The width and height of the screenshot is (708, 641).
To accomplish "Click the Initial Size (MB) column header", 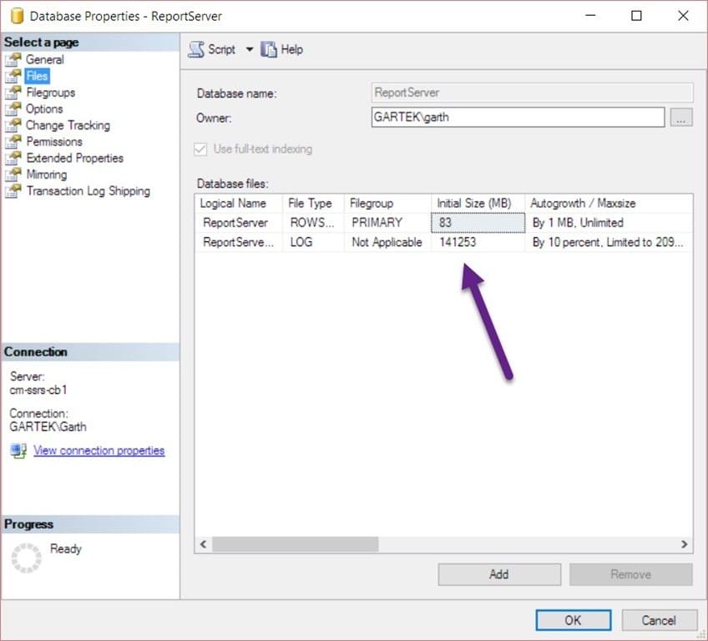I will [x=478, y=204].
